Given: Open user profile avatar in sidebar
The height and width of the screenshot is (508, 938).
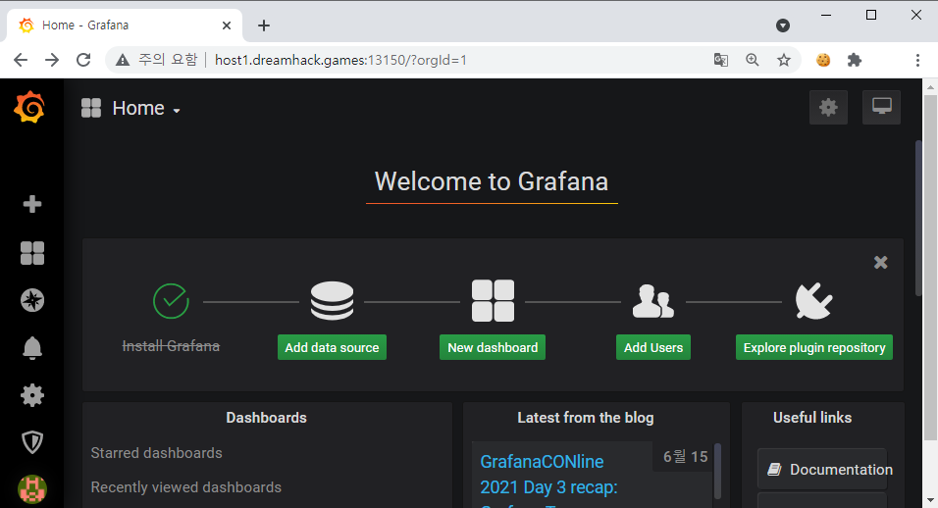Looking at the screenshot, I should (x=32, y=488).
